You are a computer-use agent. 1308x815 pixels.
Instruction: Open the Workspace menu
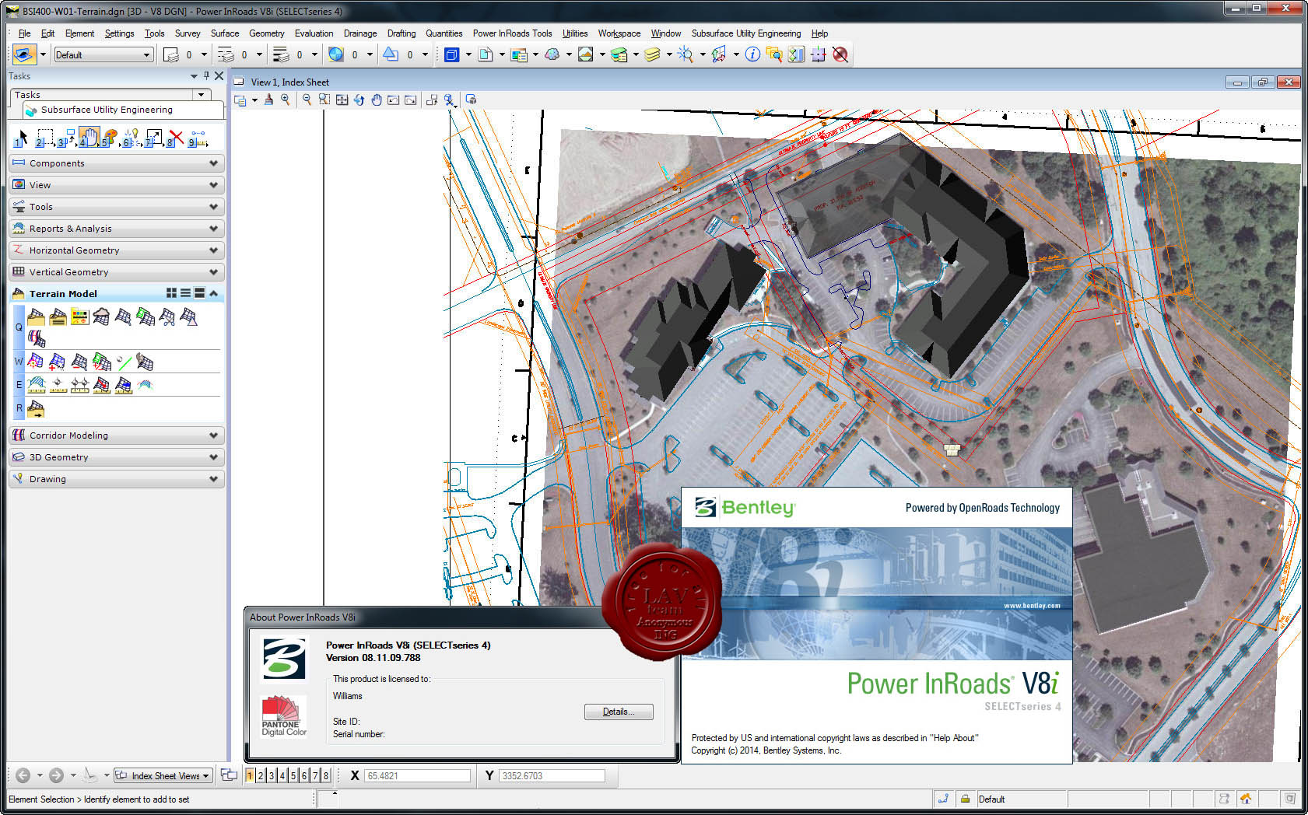tap(619, 33)
